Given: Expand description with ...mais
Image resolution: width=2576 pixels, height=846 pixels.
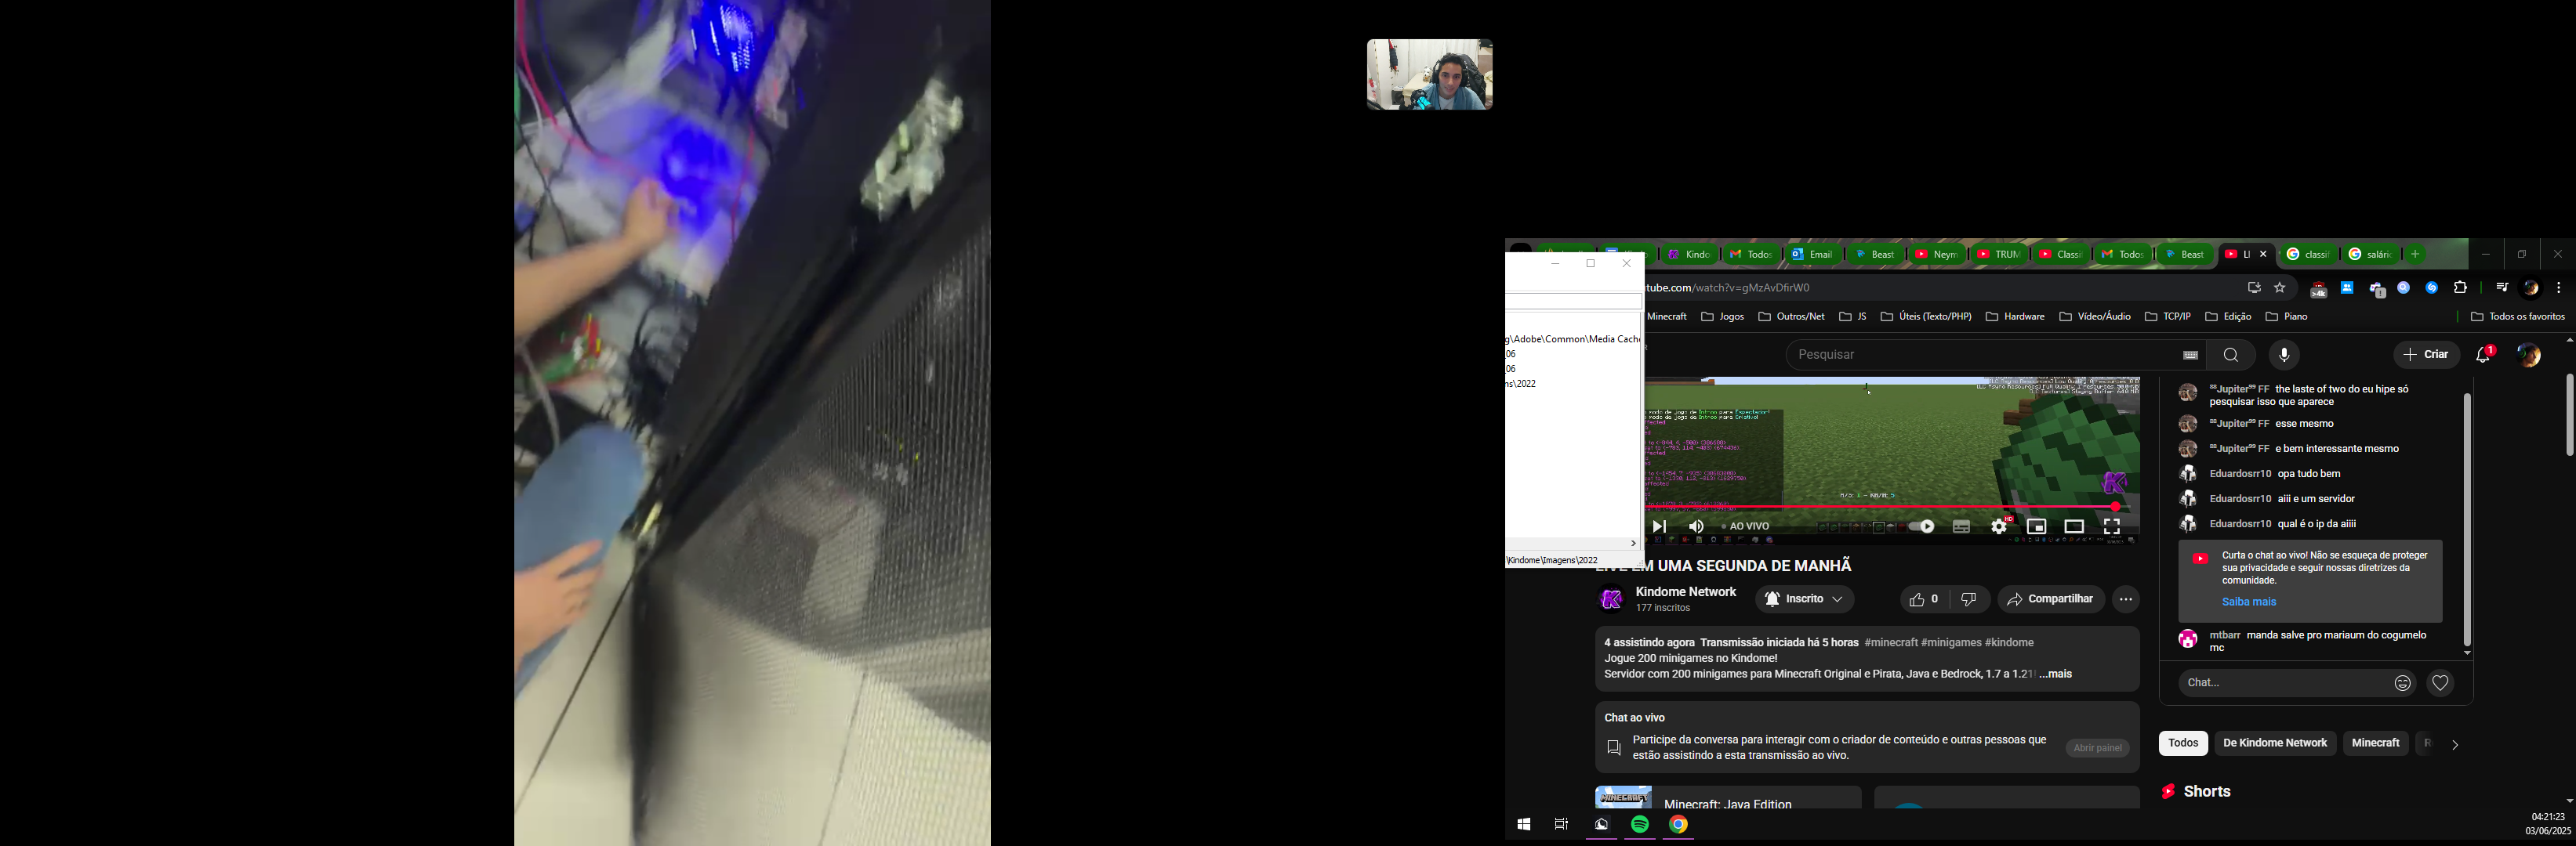Looking at the screenshot, I should point(2056,675).
